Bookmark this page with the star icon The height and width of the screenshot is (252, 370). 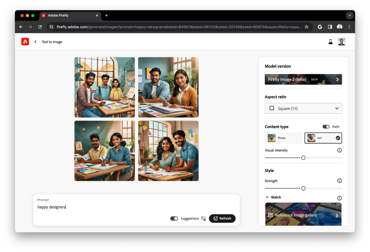pos(306,27)
